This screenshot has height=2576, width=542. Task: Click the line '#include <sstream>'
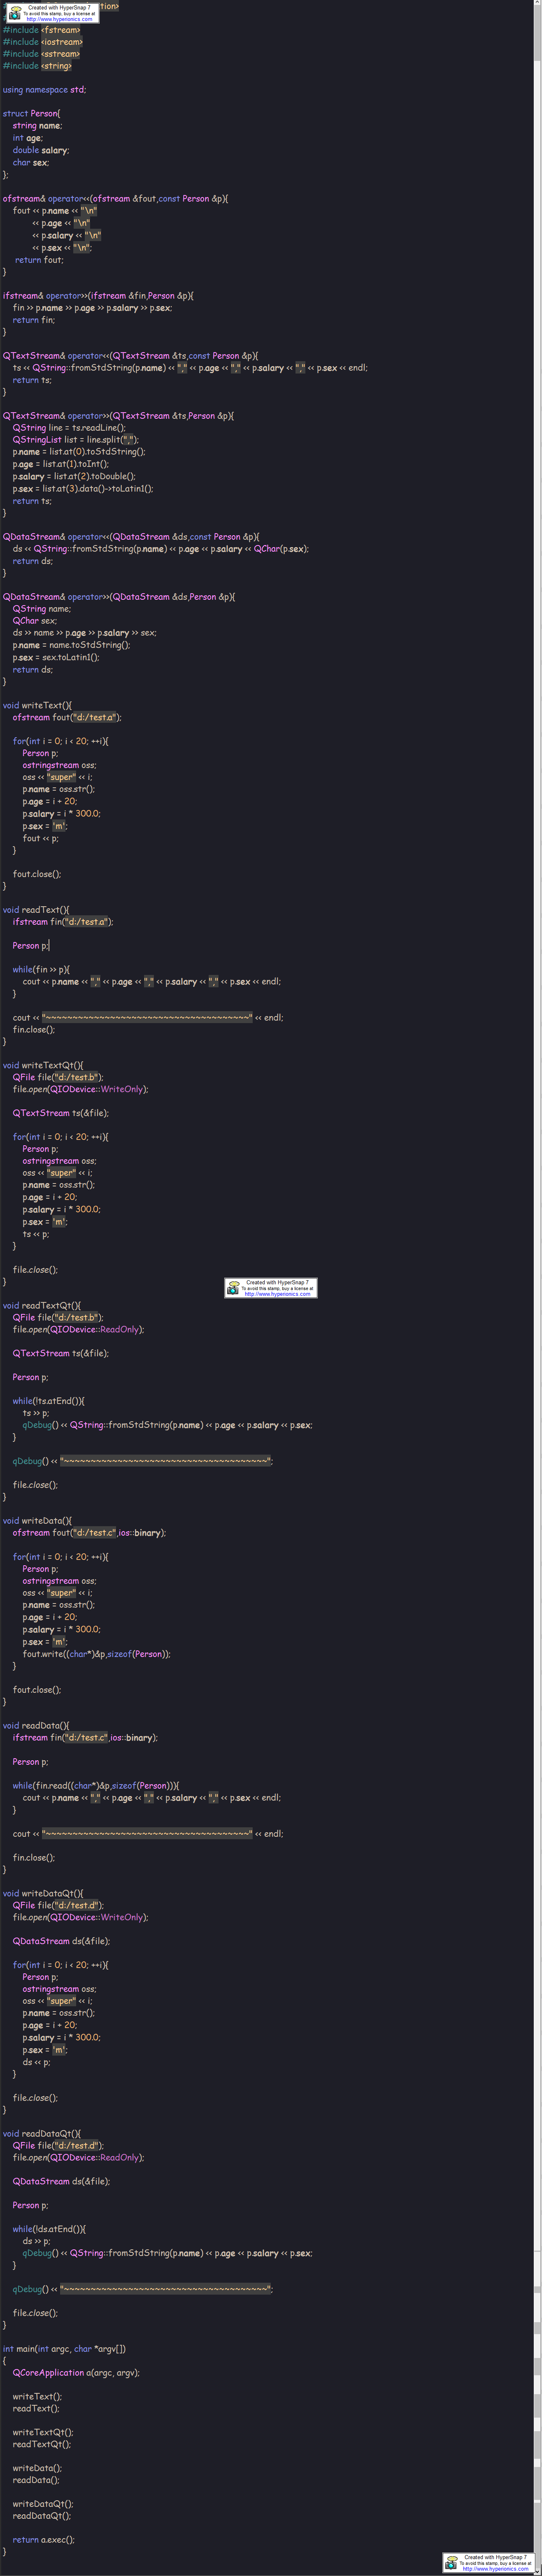pos(42,54)
